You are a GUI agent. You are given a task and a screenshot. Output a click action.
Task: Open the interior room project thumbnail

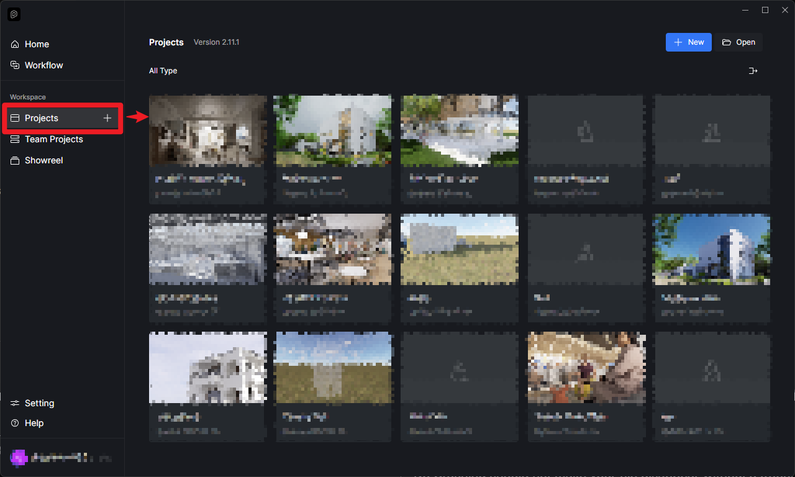tap(208, 131)
